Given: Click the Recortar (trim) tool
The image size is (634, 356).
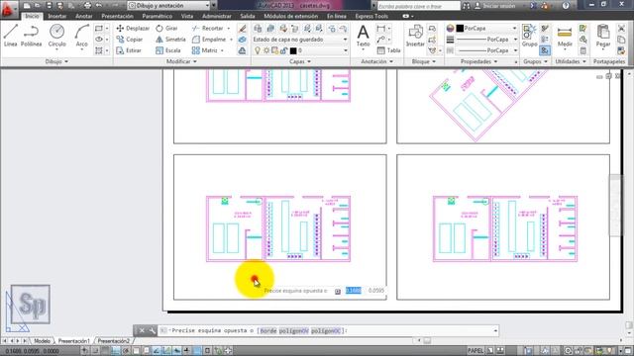Looking at the screenshot, I should 208,29.
